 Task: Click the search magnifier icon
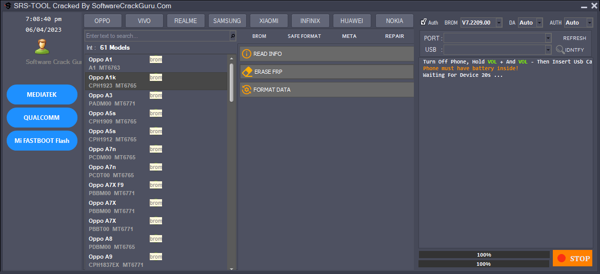point(233,36)
